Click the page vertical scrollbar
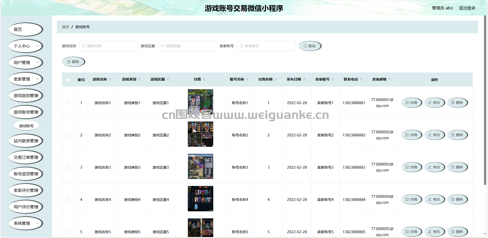 485,100
